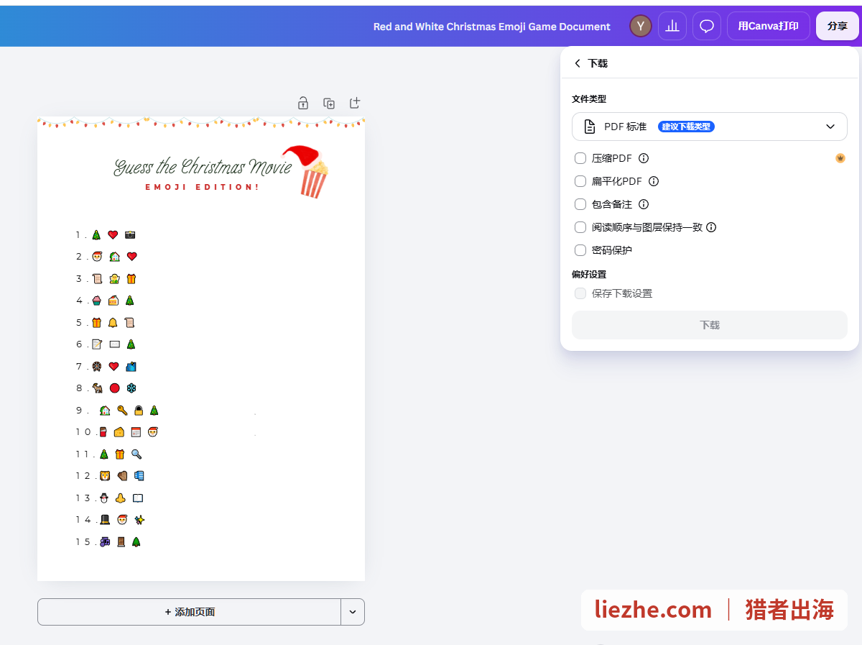The image size is (862, 645).
Task: Select the Christmas lights banner on page
Action: [x=201, y=122]
